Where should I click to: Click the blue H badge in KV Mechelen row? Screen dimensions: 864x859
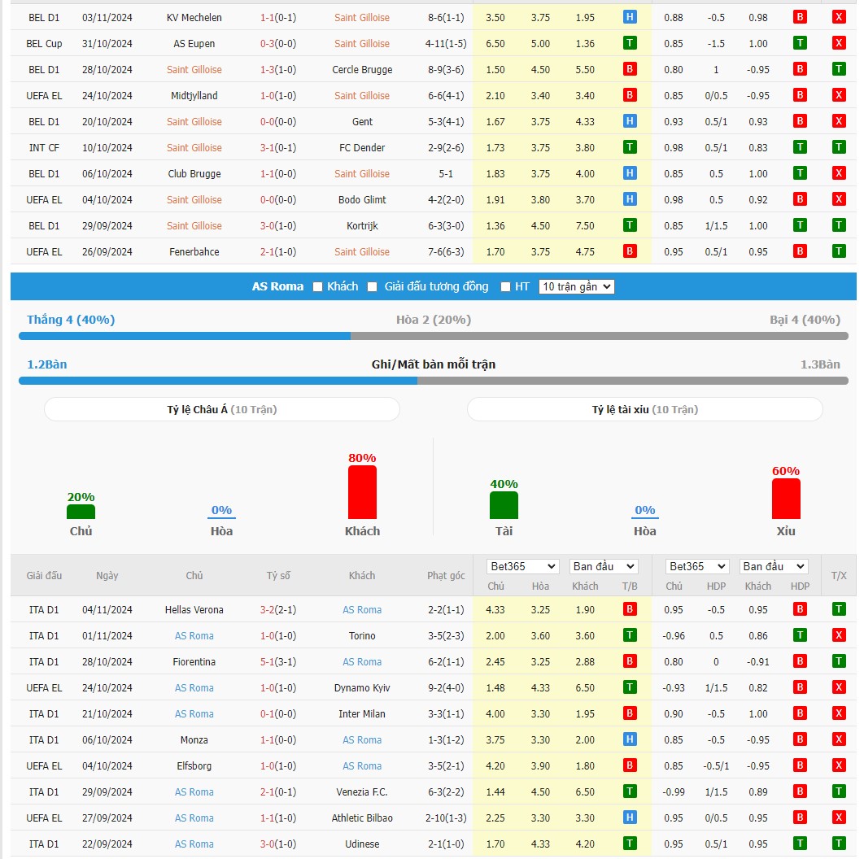629,17
